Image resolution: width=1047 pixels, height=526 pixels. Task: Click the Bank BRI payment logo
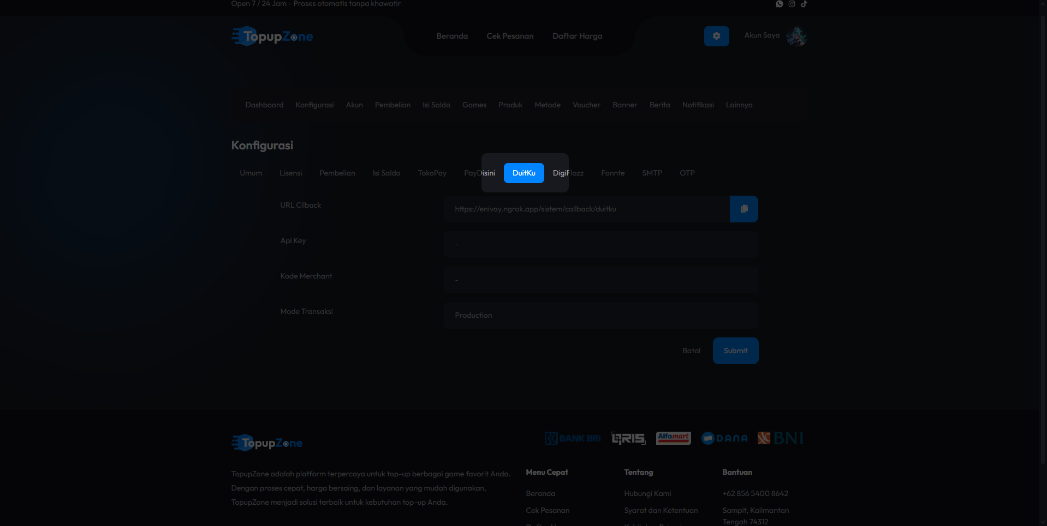(x=572, y=438)
